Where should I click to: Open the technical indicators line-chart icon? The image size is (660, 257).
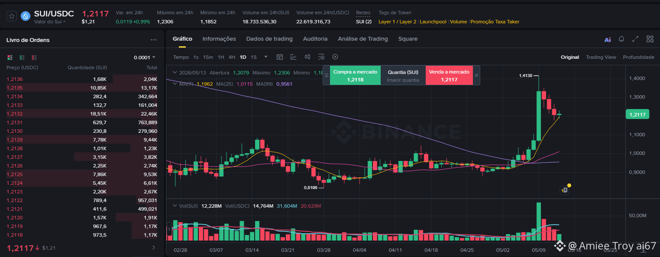click(x=294, y=57)
